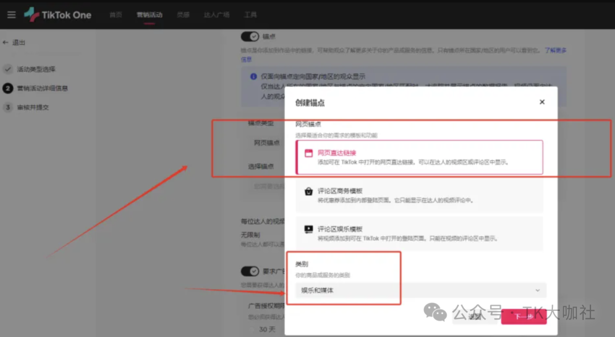
Task: Go to the 达人广场 tab
Action: click(216, 15)
